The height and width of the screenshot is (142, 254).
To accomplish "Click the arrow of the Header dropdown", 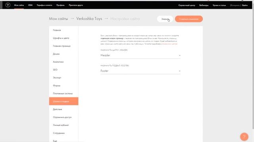I will 179,56.
